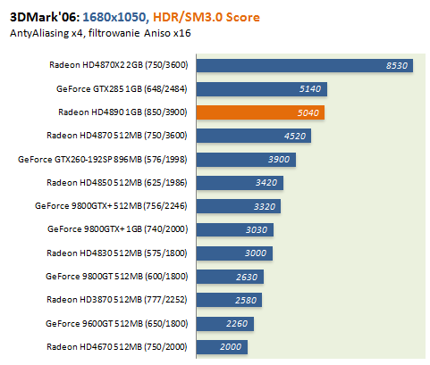The image size is (430, 365).
Task: Click the bar value 3900
Action: coord(279,160)
